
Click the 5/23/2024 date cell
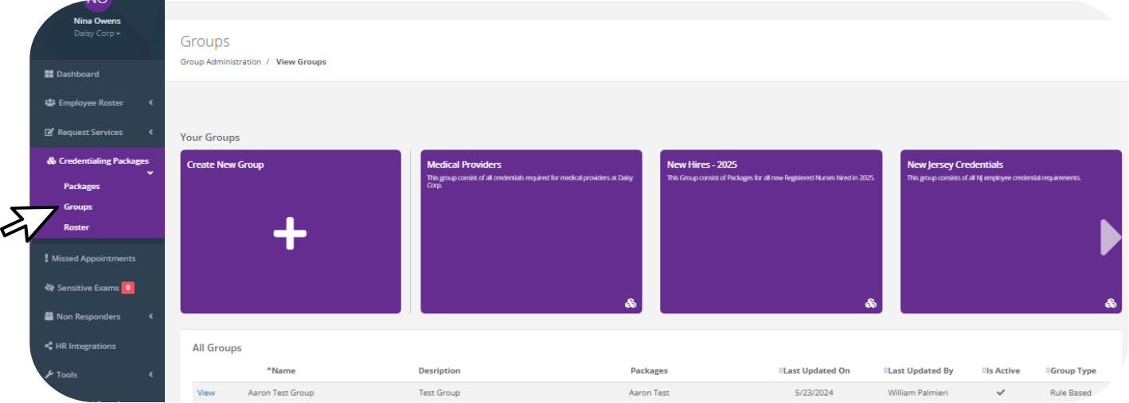coord(814,393)
